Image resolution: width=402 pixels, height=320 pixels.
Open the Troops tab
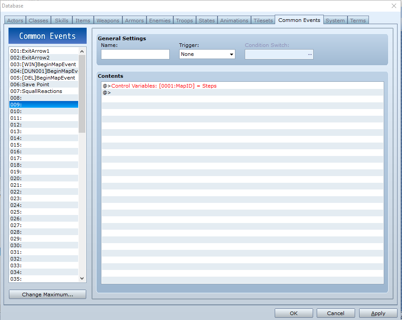pyautogui.click(x=184, y=21)
